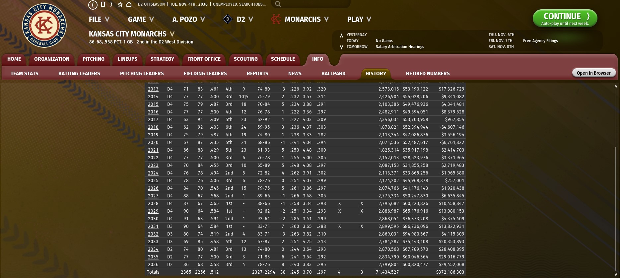Click the Open in Browser button
Image resolution: width=620 pixels, height=278 pixels.
click(x=593, y=73)
